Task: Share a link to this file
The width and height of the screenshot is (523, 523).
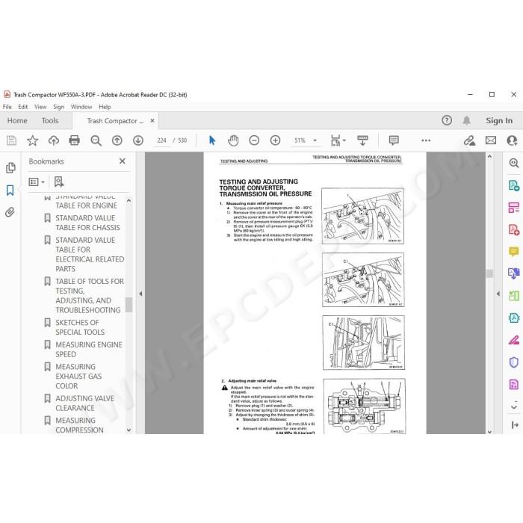Action: point(470,140)
